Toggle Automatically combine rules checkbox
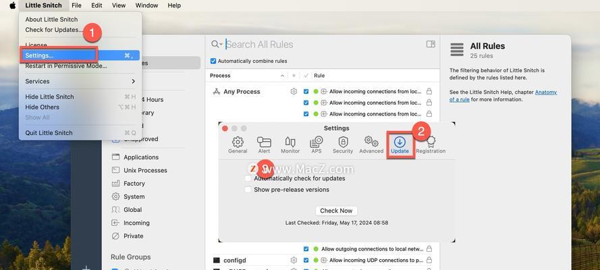The height and width of the screenshot is (270, 600). [213, 61]
